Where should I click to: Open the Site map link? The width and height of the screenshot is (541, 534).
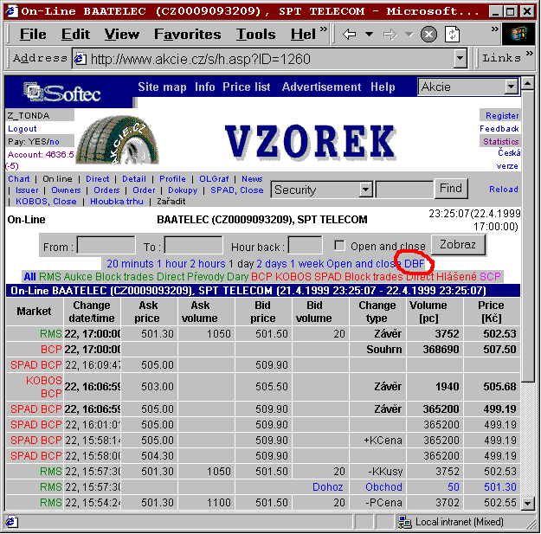[x=162, y=87]
